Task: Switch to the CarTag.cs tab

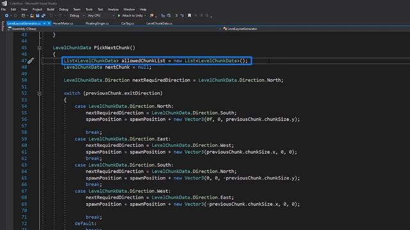Action: coord(127,24)
